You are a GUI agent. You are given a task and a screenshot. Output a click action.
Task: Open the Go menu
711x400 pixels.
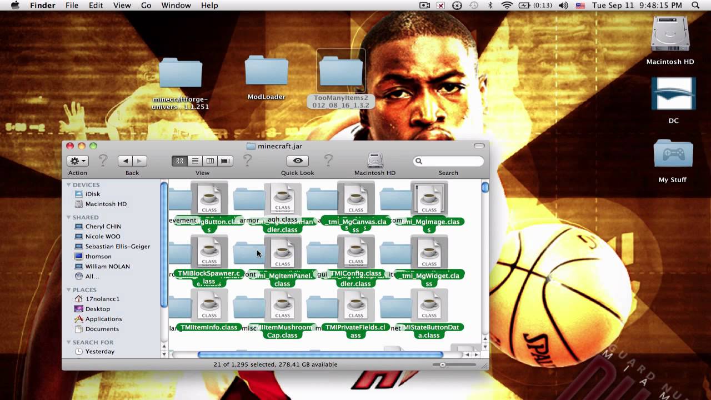(x=146, y=5)
